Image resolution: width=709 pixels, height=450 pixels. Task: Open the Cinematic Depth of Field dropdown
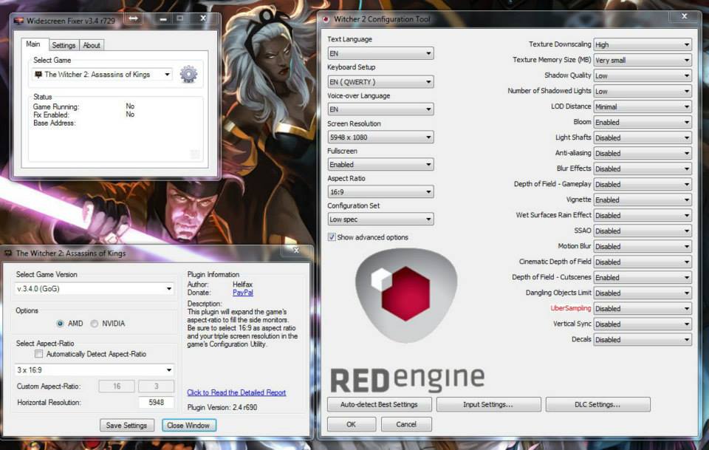(x=643, y=262)
